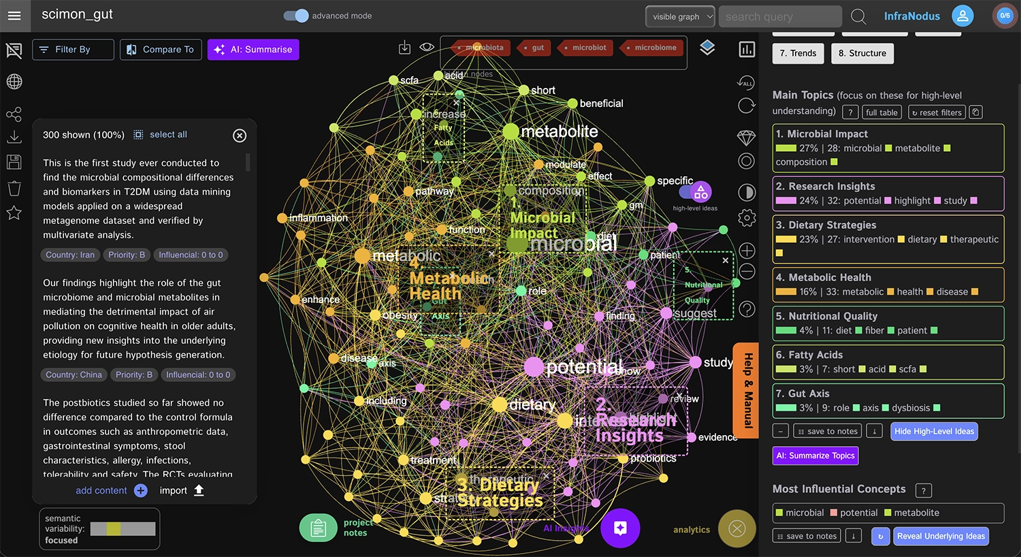Click import upload button
Screen dimensions: 1021x557
[182, 490]
